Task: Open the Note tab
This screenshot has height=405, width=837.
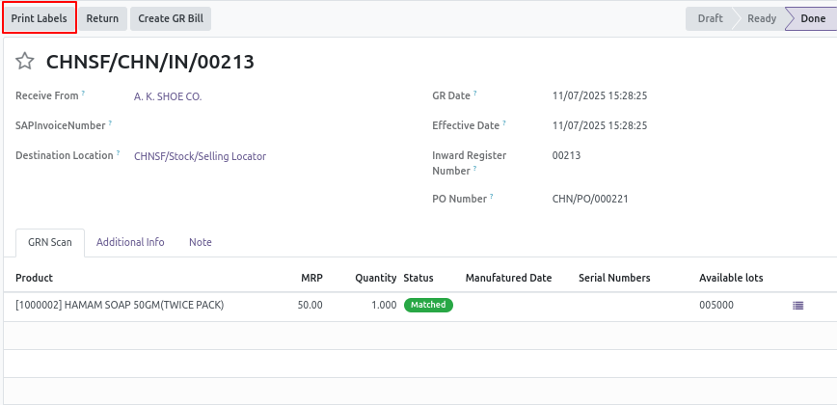Action: (201, 242)
